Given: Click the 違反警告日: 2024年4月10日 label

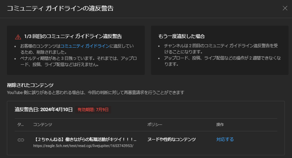Looking at the screenshot, I should pos(44,110).
